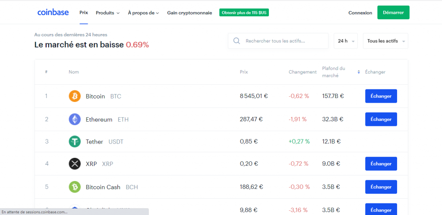Click the Tether green icon
This screenshot has width=442, height=215.
(x=75, y=141)
